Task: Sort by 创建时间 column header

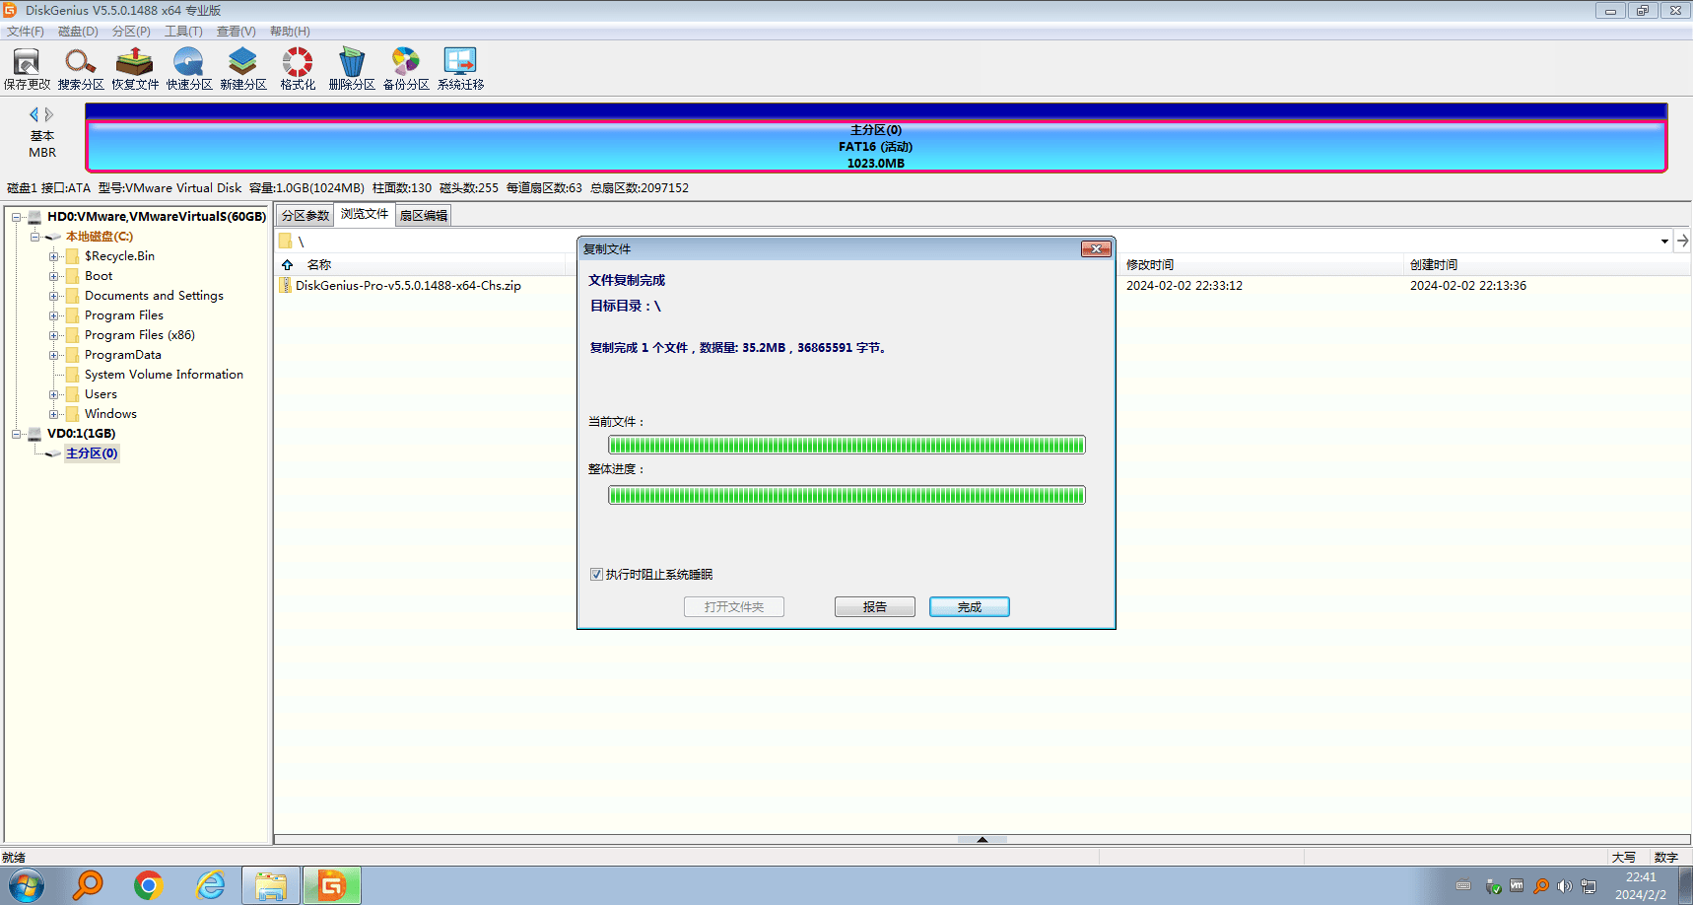Action: (x=1434, y=265)
